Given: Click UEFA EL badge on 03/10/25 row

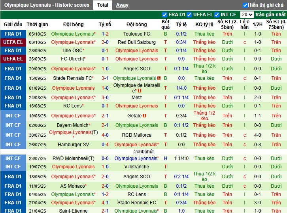Looking at the screenshot, I should (x=13, y=42).
